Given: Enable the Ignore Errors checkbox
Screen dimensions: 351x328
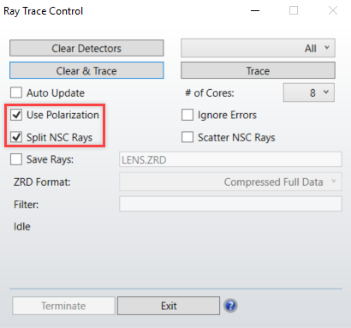Looking at the screenshot, I should click(x=187, y=115).
